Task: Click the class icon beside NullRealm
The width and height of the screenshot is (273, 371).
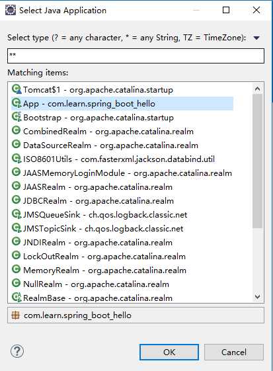Action: tap(16, 283)
